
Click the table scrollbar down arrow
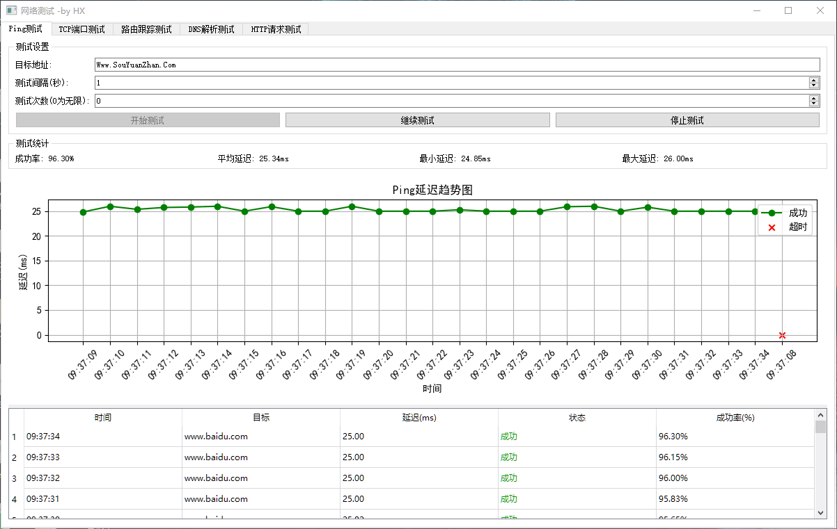tap(820, 512)
